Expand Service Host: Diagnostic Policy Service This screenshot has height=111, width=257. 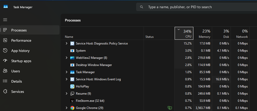tap(66, 43)
